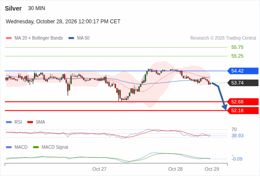Click the 55.25 resistance level label
Screen dimensions: 260x176
237,56
